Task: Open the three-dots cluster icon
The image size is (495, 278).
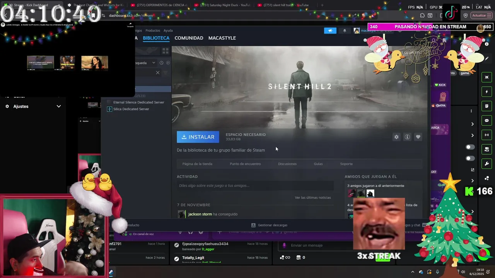Action: [x=487, y=178]
